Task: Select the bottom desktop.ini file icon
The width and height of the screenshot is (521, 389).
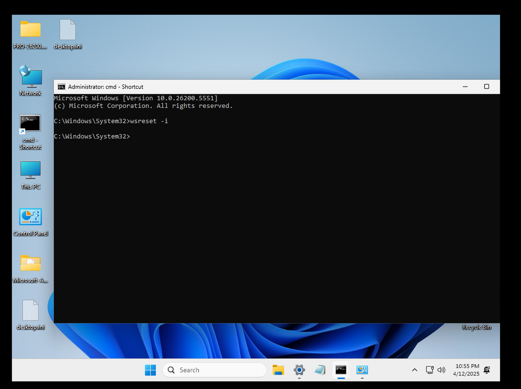Action: 30,315
